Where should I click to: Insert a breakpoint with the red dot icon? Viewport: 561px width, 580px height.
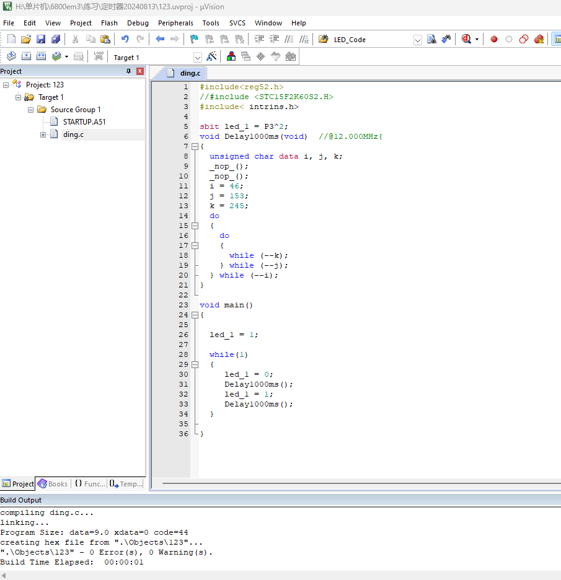[493, 39]
